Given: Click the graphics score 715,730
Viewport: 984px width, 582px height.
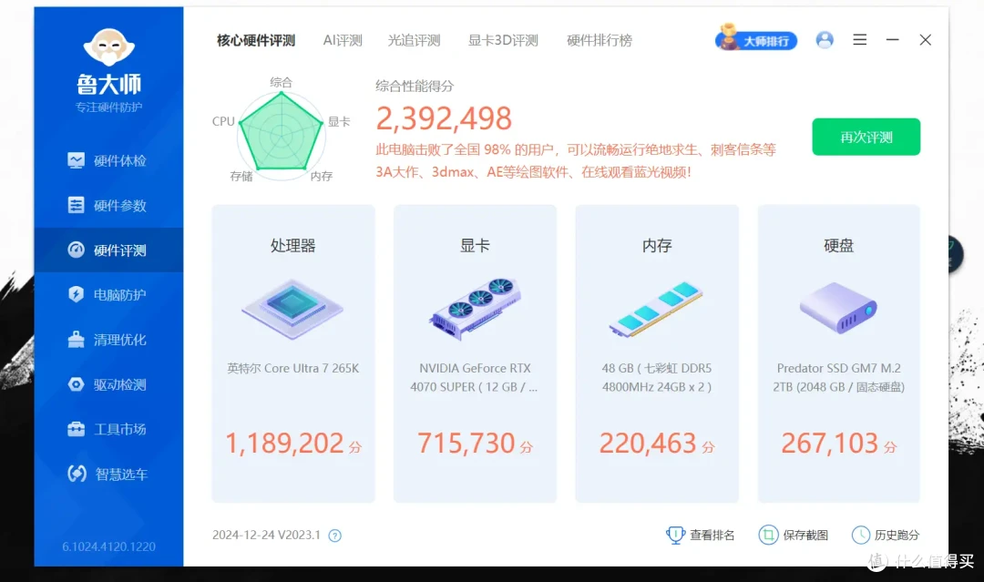Looking at the screenshot, I should pos(466,444).
